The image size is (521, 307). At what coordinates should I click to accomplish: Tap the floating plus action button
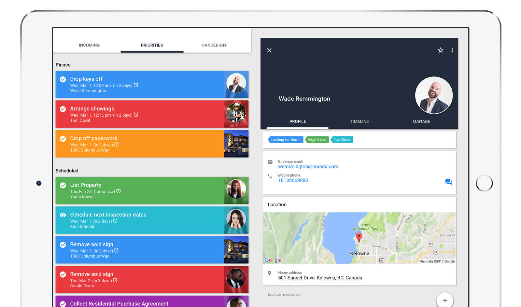pos(445,300)
